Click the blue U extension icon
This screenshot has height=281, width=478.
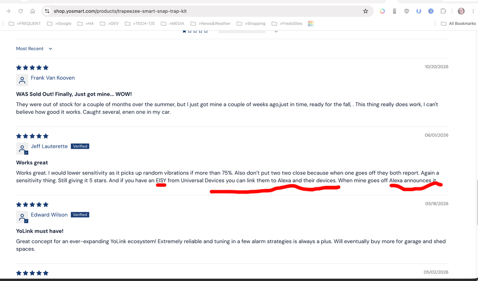tap(419, 11)
